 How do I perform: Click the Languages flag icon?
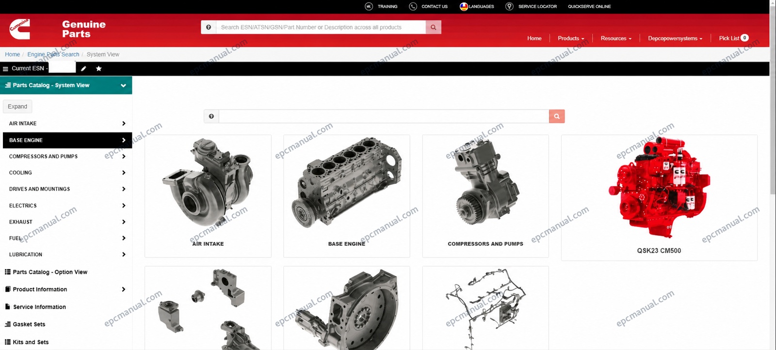(x=464, y=6)
